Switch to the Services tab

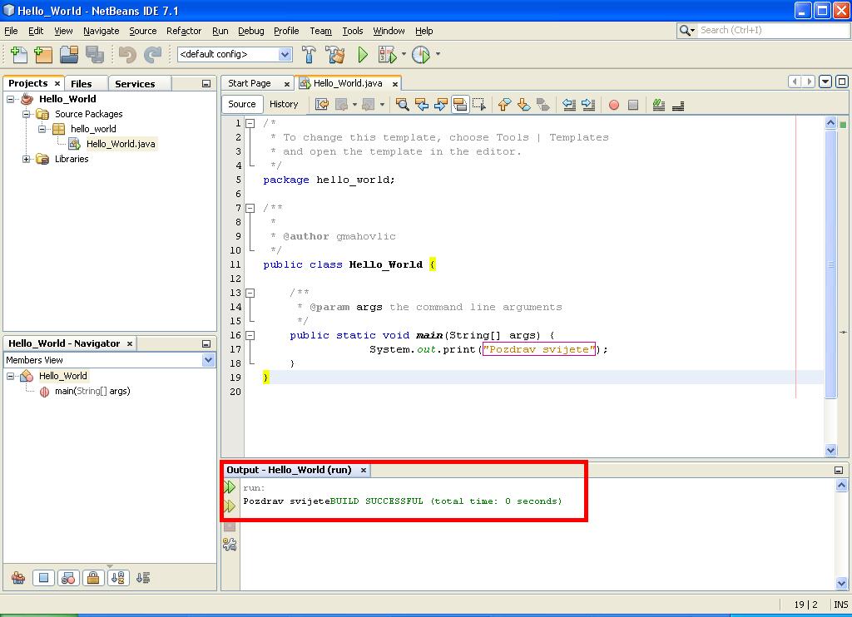pos(135,83)
